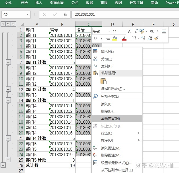Click the cut scissors icon

(x=95, y=59)
